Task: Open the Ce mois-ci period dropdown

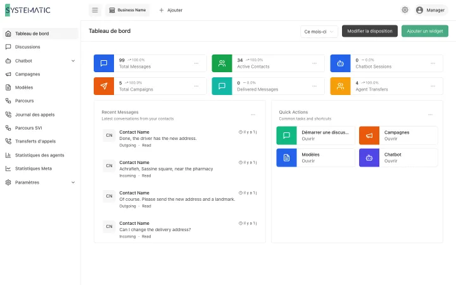Action: coord(319,32)
